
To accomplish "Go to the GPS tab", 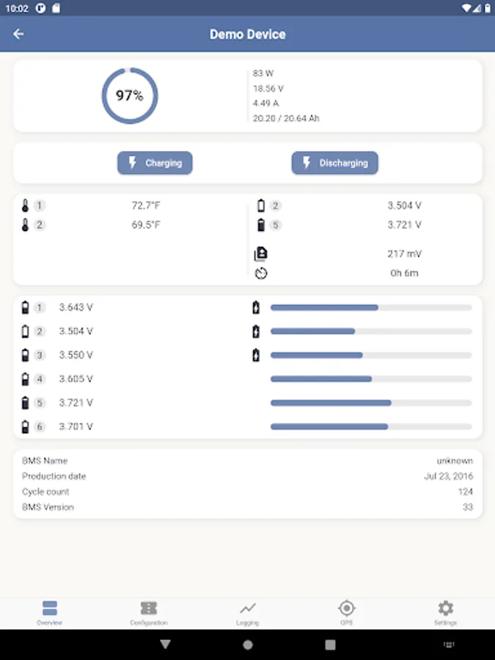I will pyautogui.click(x=347, y=612).
